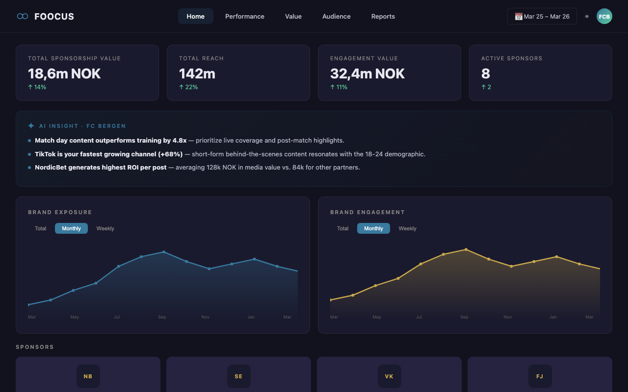Go to the Performance tab
The height and width of the screenshot is (392, 628).
click(244, 16)
